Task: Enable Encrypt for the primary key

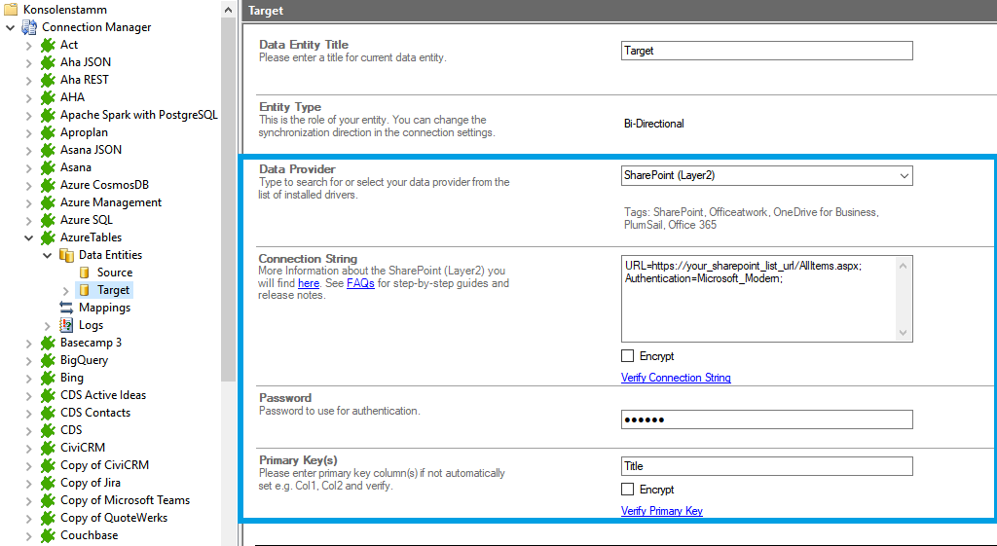Action: coord(628,490)
